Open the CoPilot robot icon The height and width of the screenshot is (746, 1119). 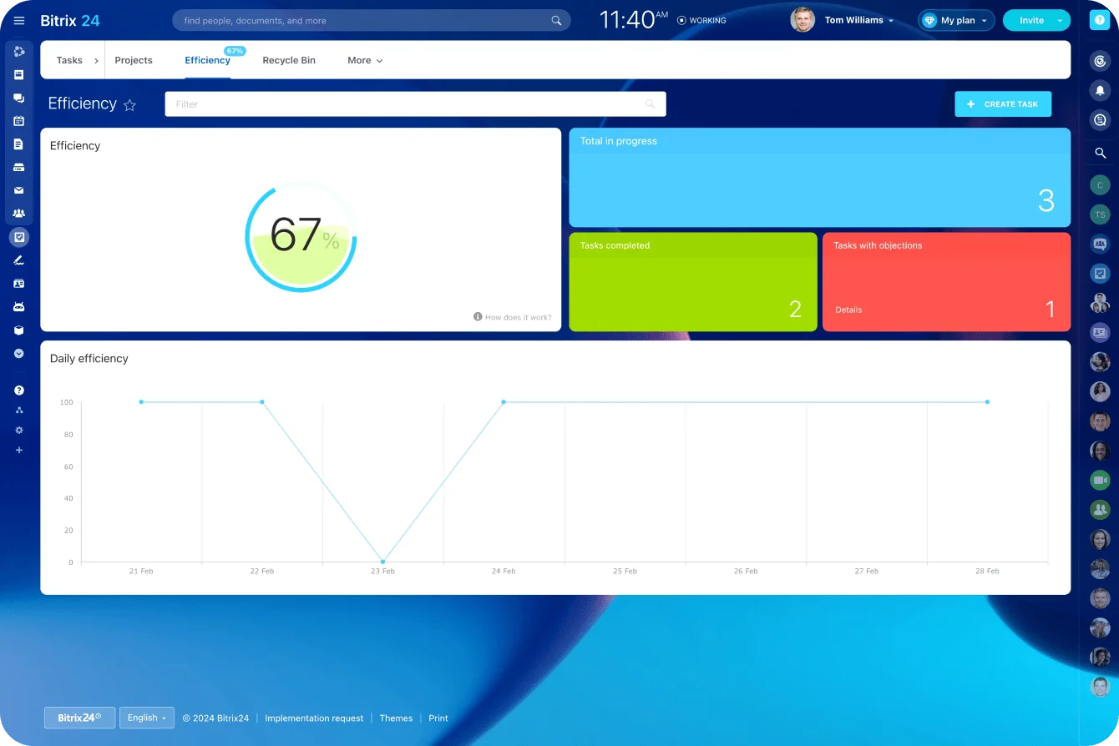tap(18, 306)
